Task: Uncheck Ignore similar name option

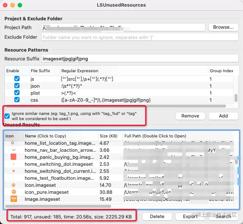Action: [x=7, y=116]
